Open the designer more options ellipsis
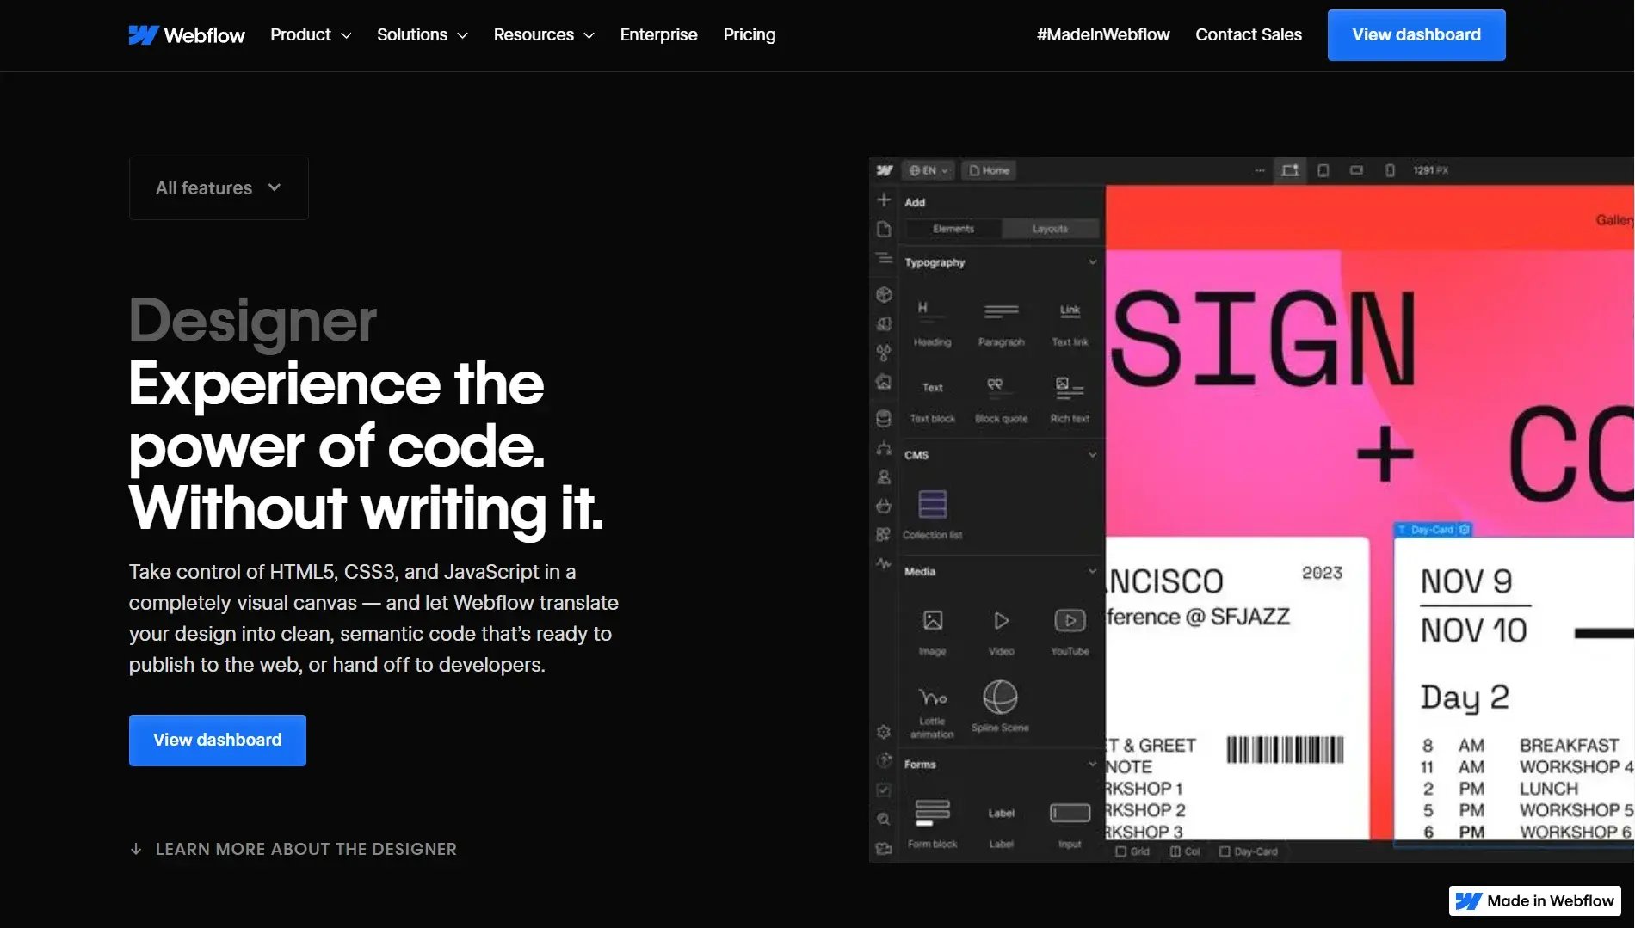This screenshot has width=1635, height=928. click(1260, 170)
